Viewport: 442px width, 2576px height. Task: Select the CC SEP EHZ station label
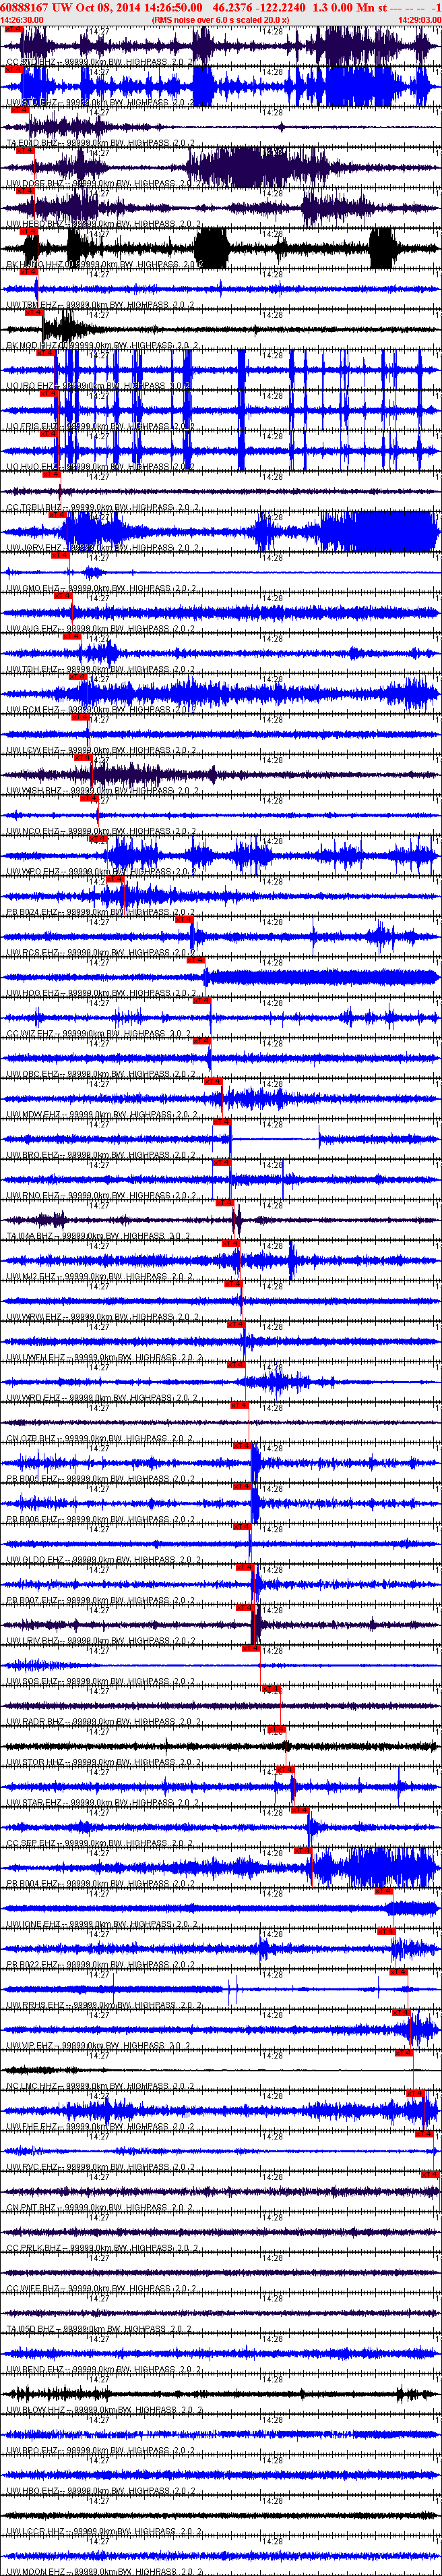tap(100, 1844)
